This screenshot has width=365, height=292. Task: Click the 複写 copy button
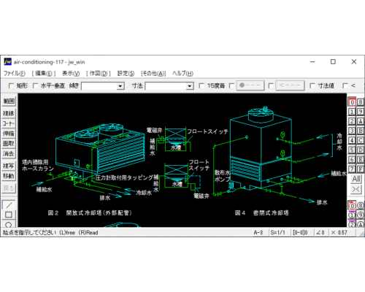[x=9, y=166]
